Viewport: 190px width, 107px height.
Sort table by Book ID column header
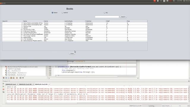(x=12, y=21)
